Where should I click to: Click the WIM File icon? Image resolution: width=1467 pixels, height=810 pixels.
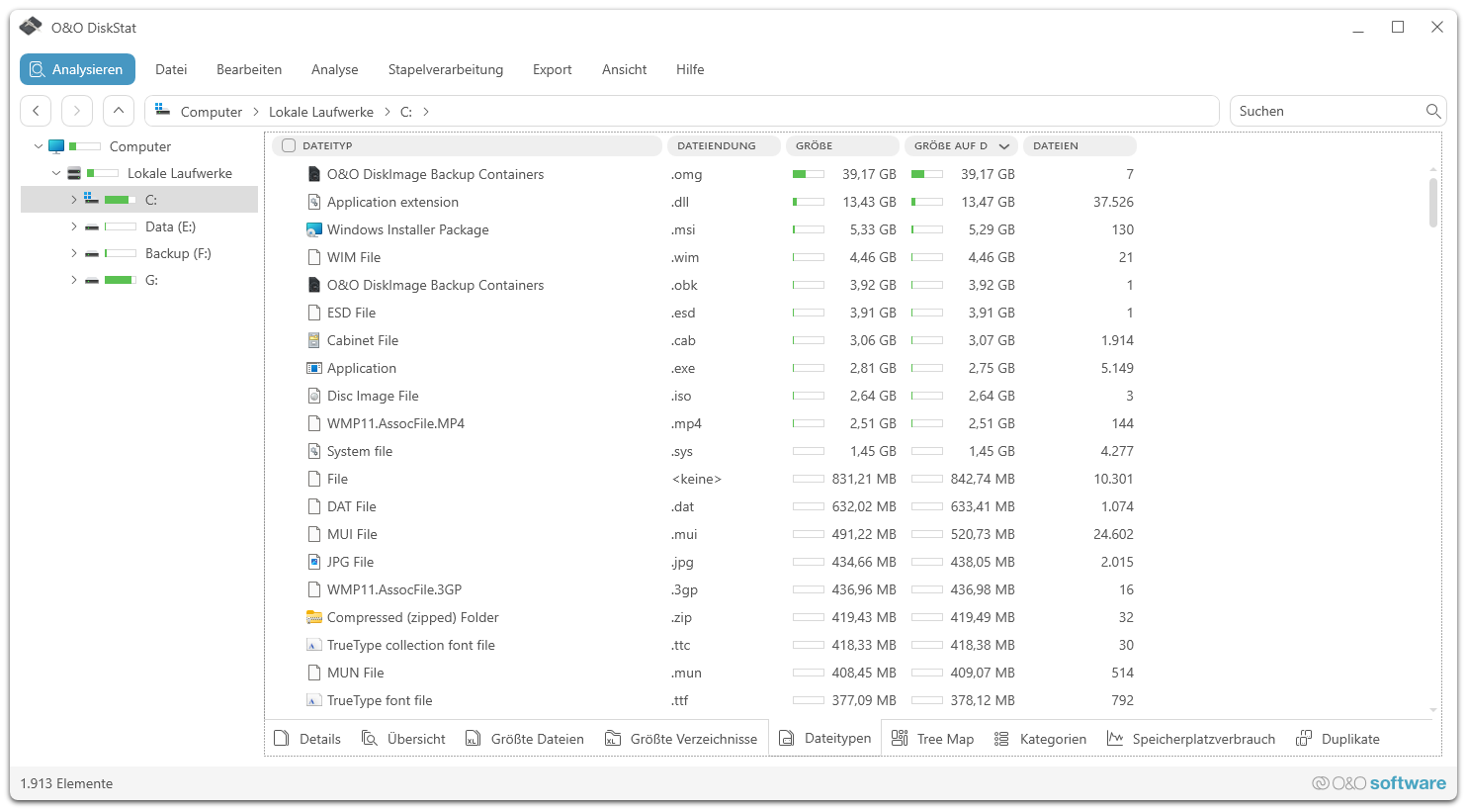(314, 257)
